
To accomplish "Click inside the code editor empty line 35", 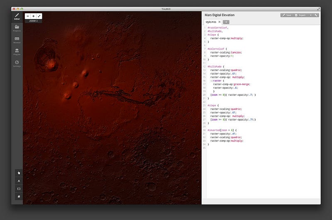I will click(263, 148).
